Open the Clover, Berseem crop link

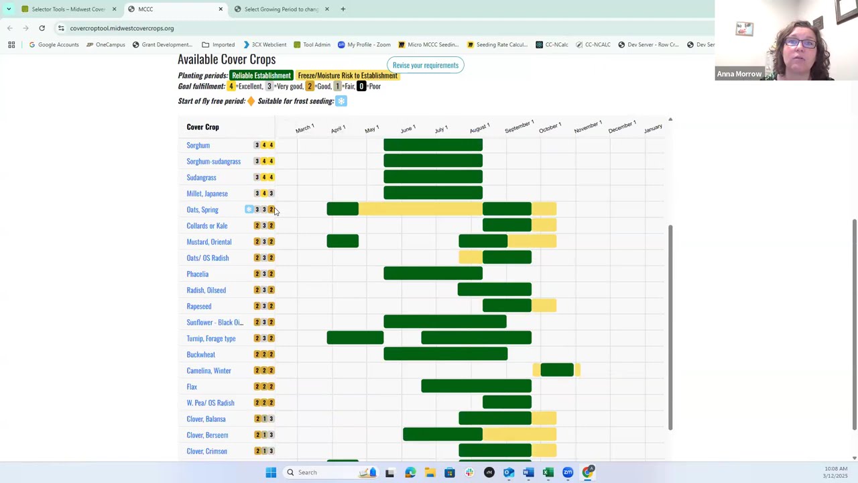point(207,435)
